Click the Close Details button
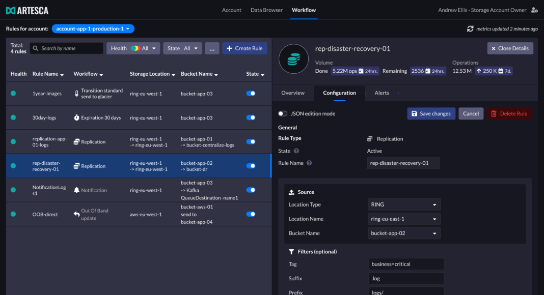The image size is (544, 295). point(510,48)
